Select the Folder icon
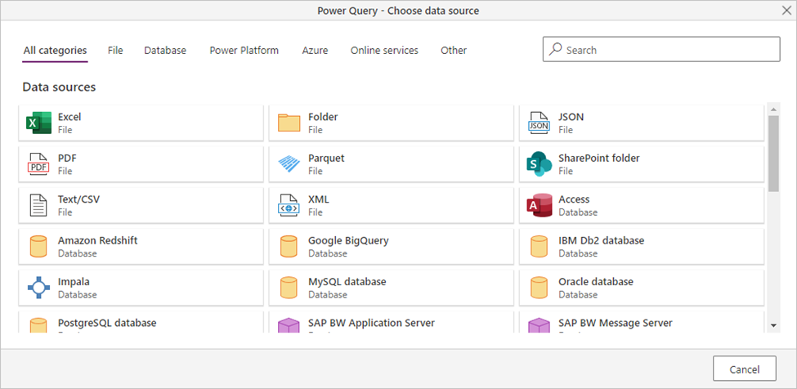Image resolution: width=797 pixels, height=389 pixels. (289, 123)
